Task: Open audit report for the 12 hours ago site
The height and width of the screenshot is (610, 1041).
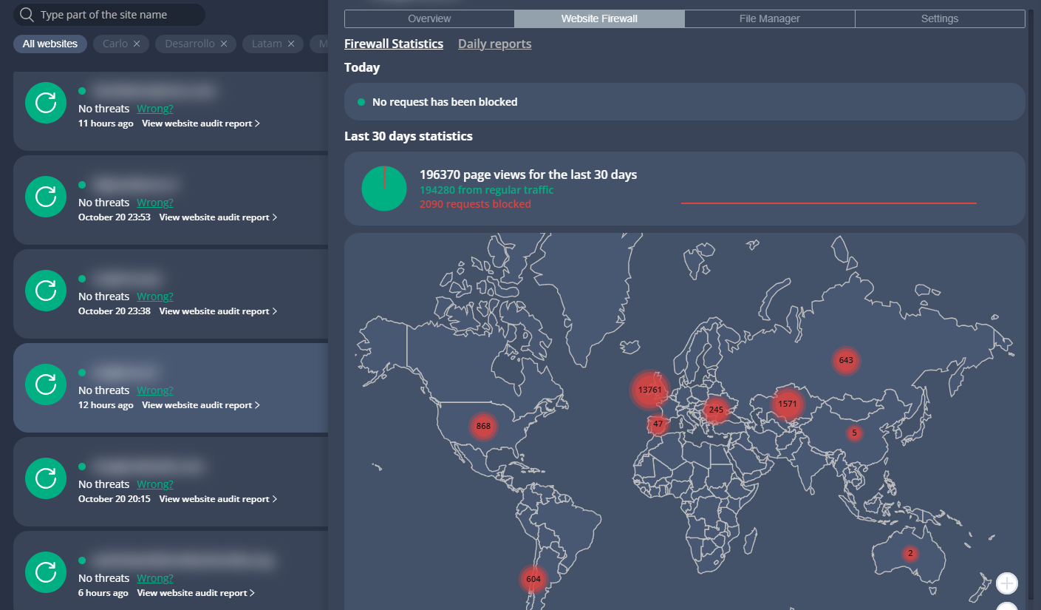Action: [200, 405]
